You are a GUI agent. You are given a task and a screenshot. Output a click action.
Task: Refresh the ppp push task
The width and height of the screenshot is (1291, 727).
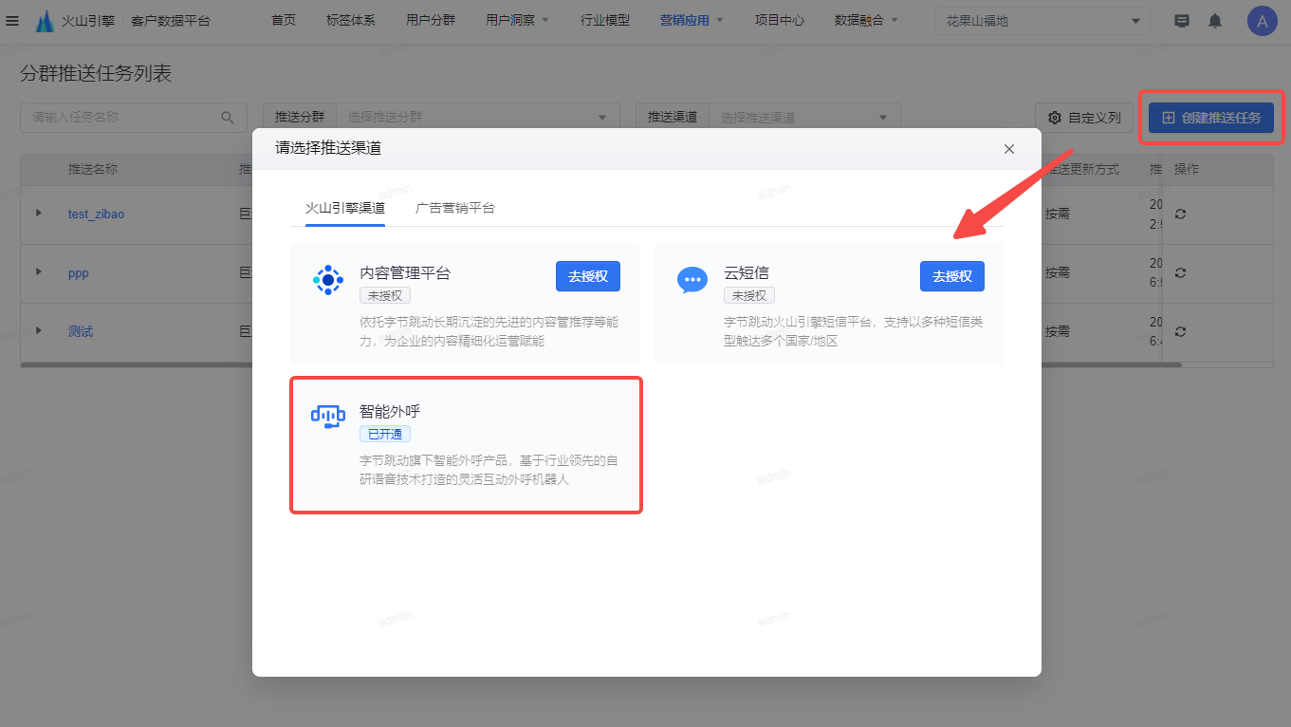(x=1180, y=272)
